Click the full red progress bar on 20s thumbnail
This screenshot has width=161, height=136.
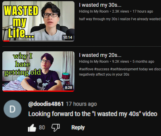pos(38,91)
